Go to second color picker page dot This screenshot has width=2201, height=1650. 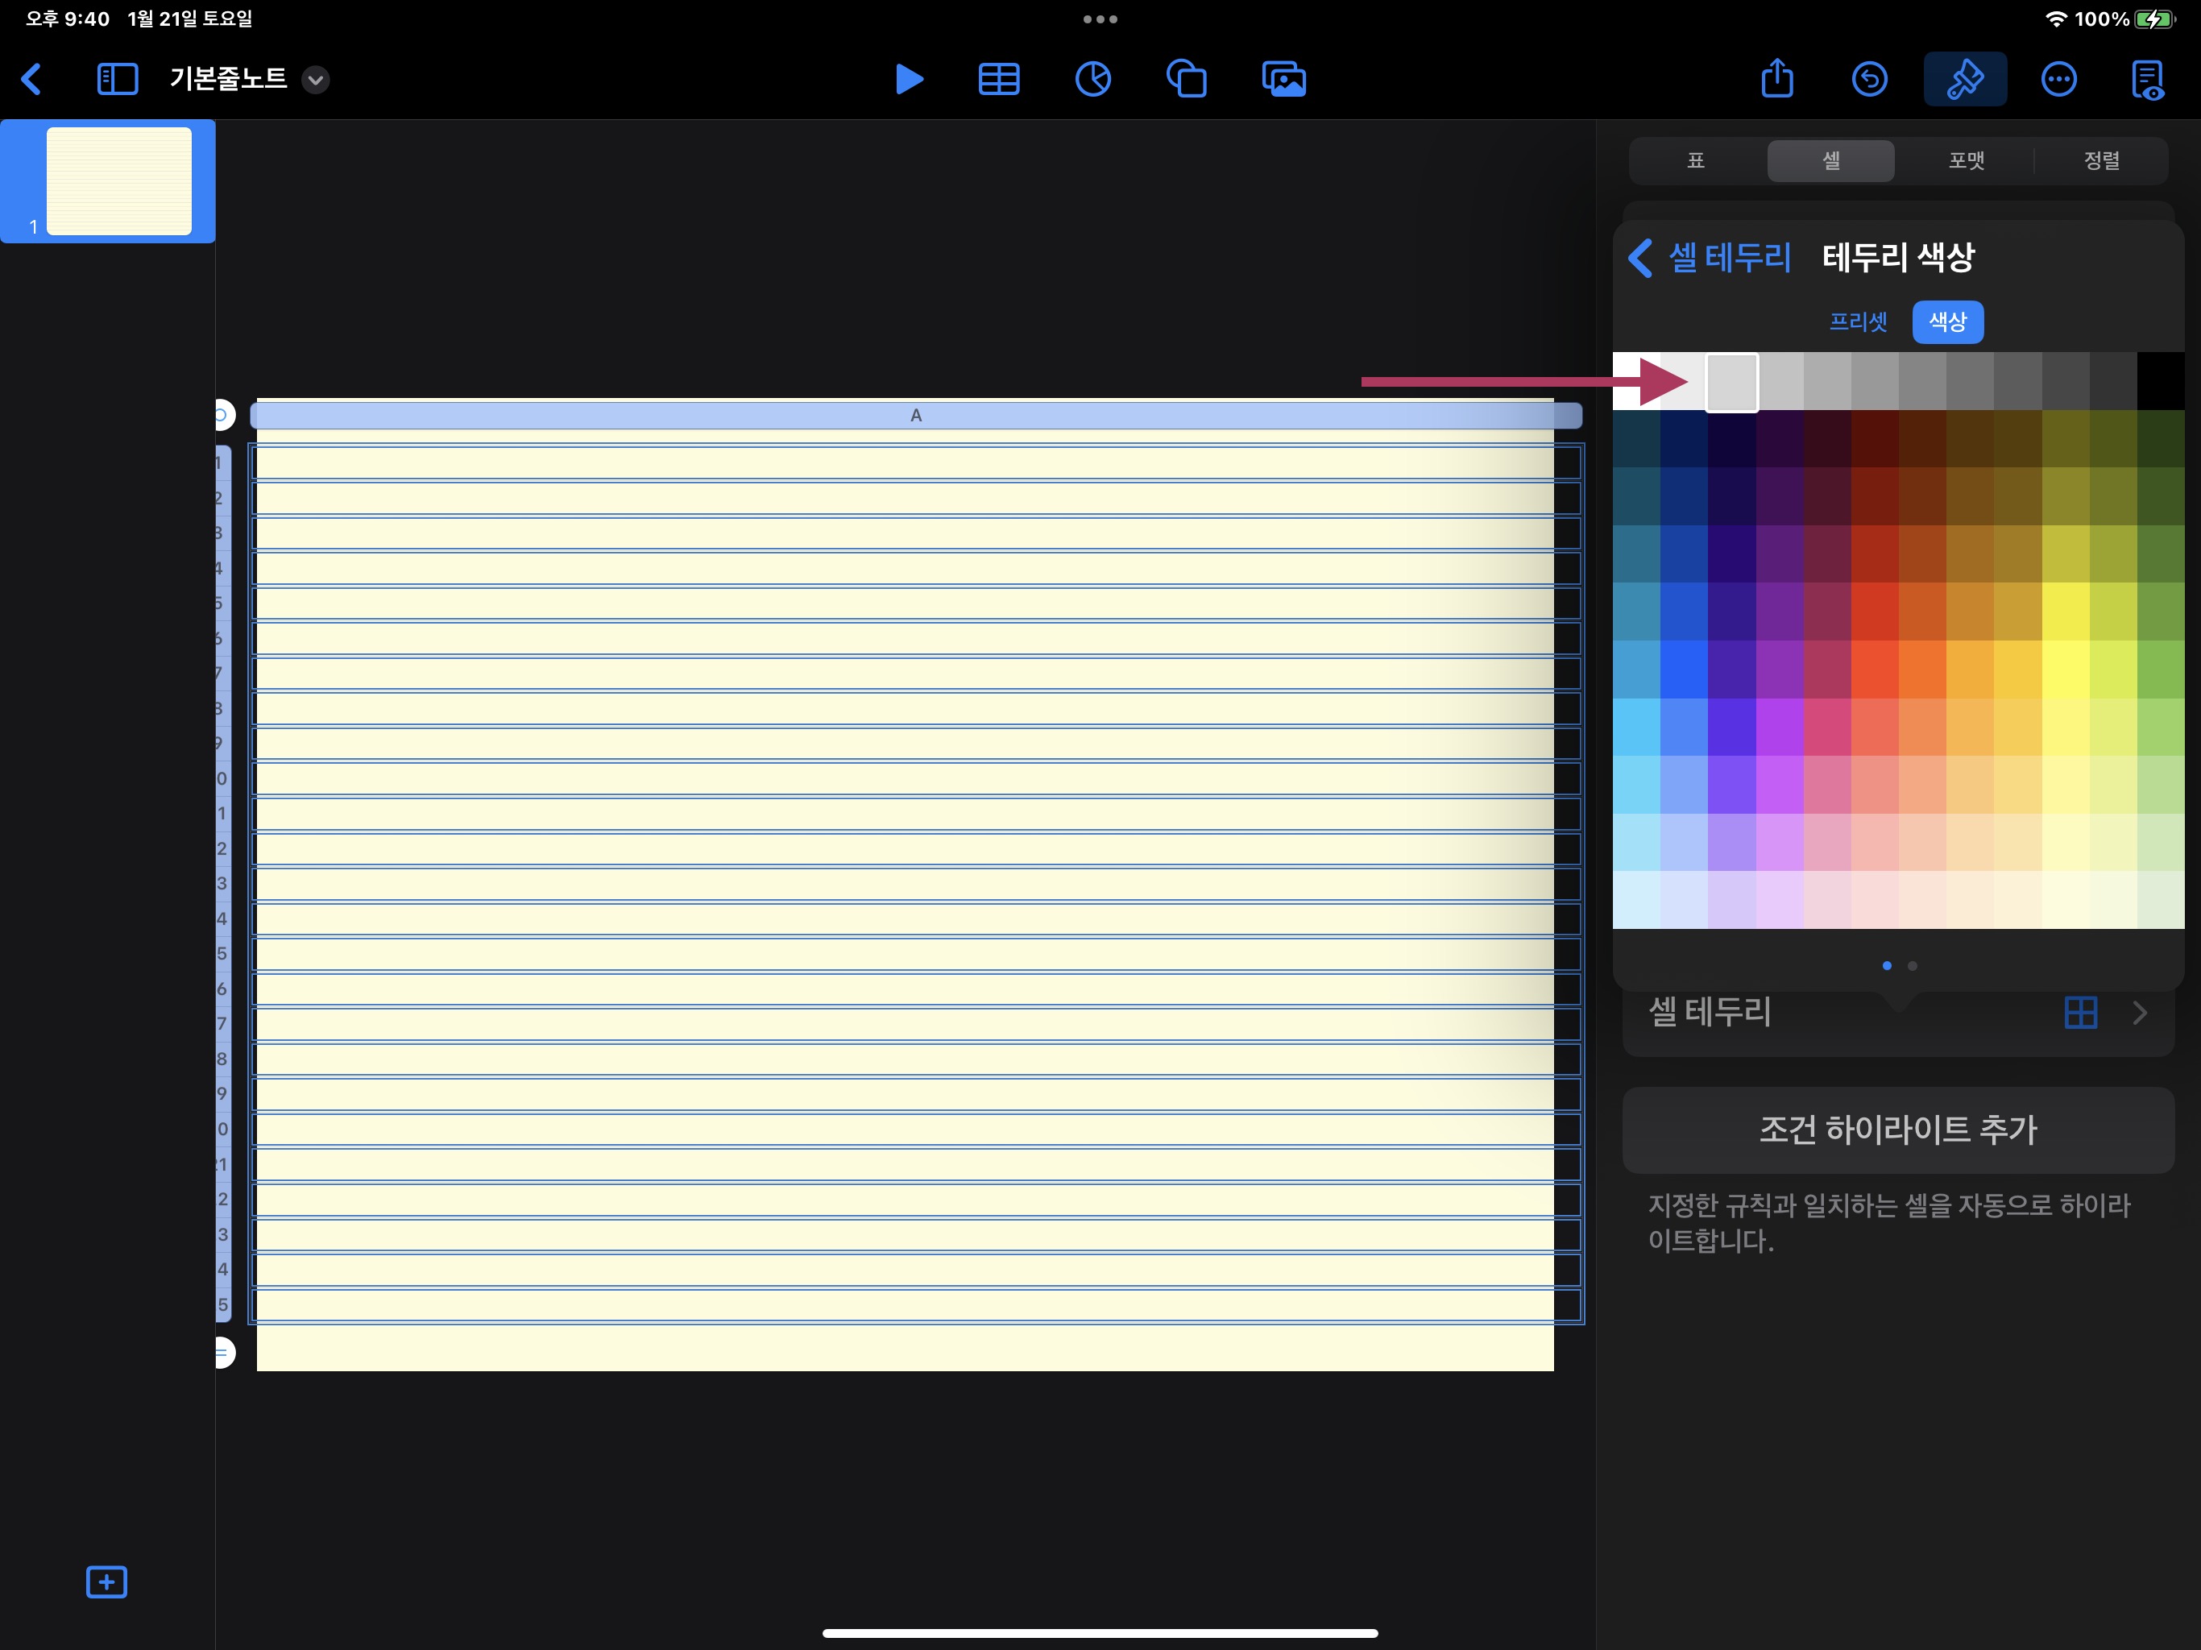(x=1912, y=965)
